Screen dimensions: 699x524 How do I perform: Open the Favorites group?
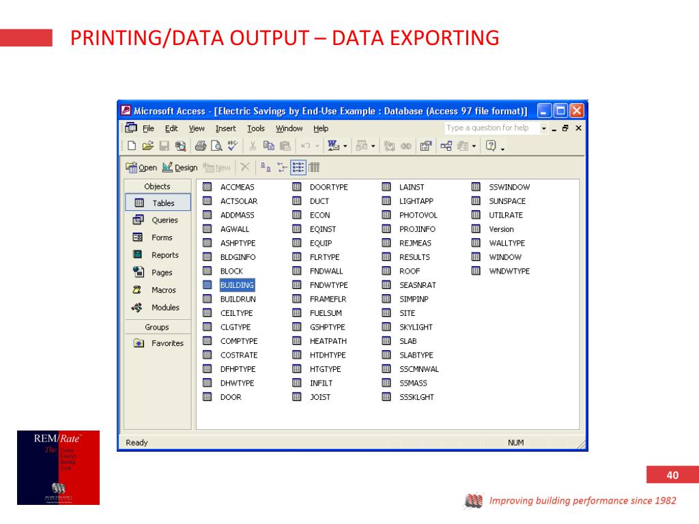(158, 343)
